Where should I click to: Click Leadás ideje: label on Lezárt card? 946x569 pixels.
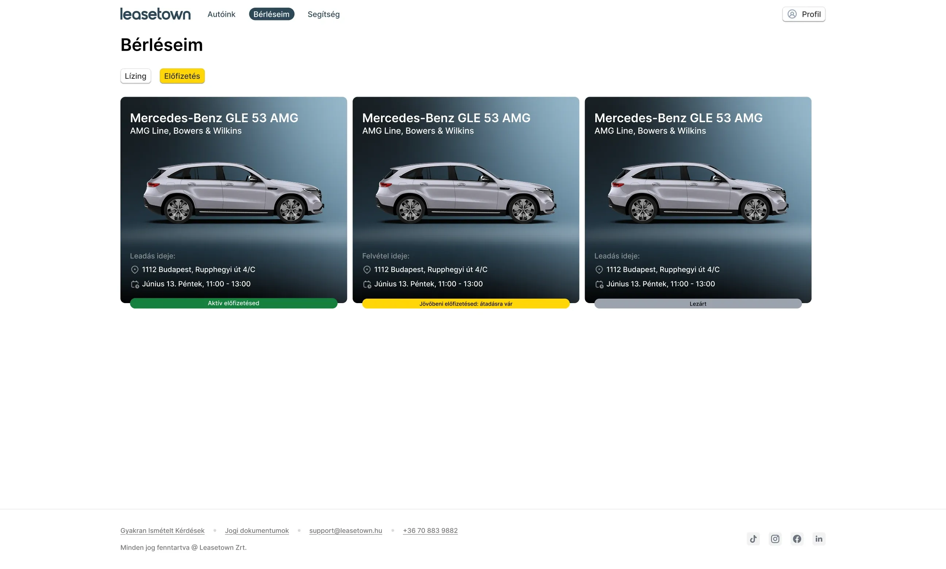pyautogui.click(x=617, y=256)
